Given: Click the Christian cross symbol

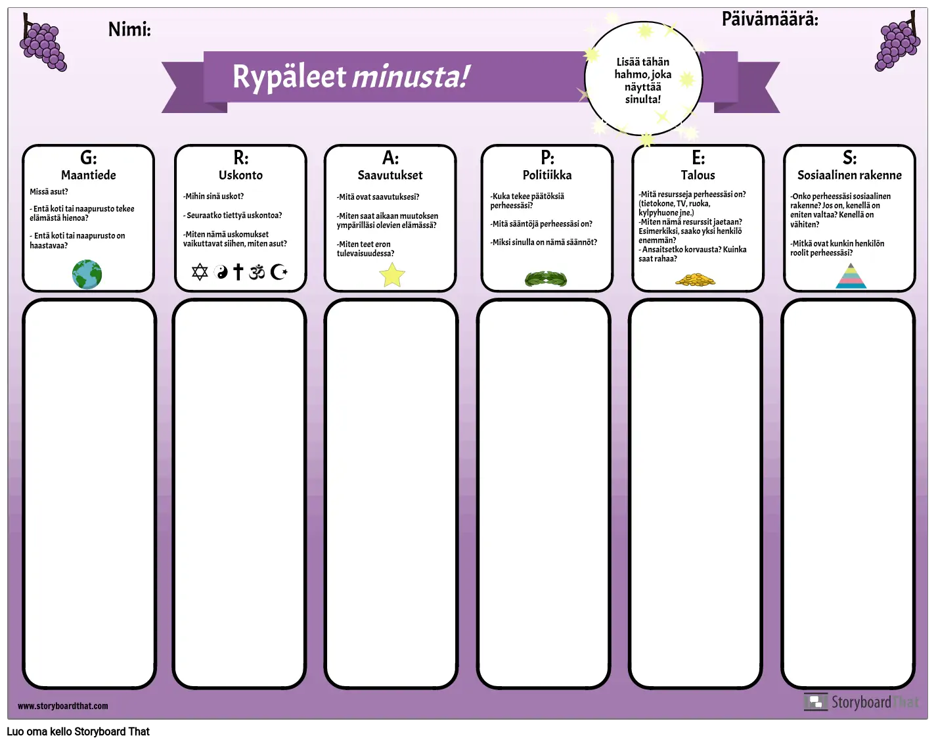Looking at the screenshot, I should [x=238, y=271].
